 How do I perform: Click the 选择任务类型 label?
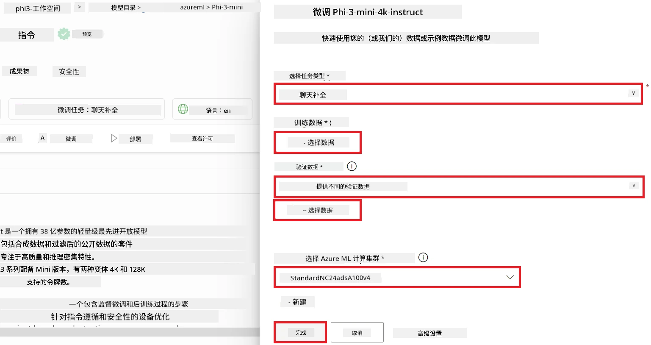click(309, 76)
